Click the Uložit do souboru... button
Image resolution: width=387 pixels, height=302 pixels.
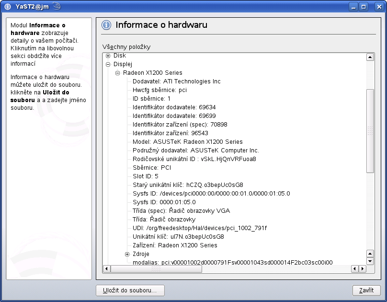coord(130,290)
